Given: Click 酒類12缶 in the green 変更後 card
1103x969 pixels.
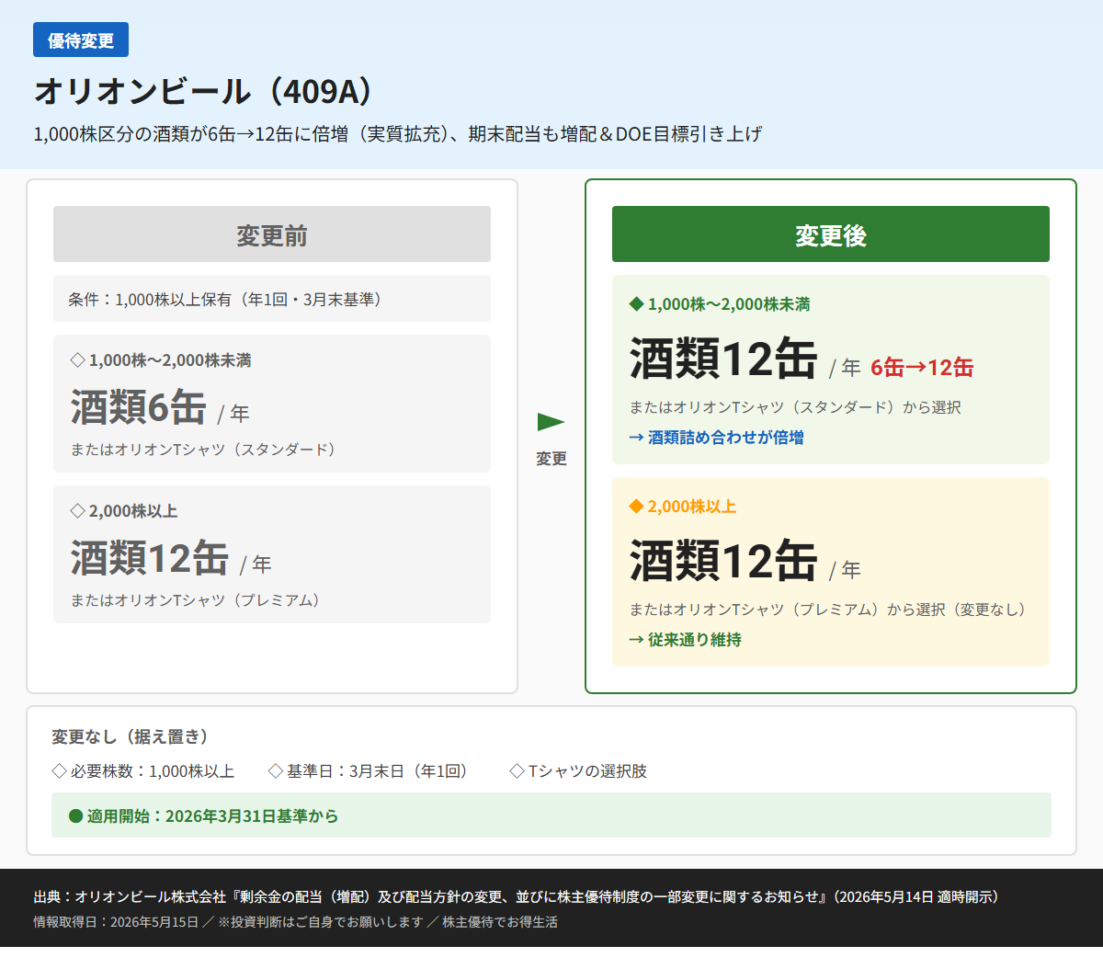Looking at the screenshot, I should (x=723, y=359).
